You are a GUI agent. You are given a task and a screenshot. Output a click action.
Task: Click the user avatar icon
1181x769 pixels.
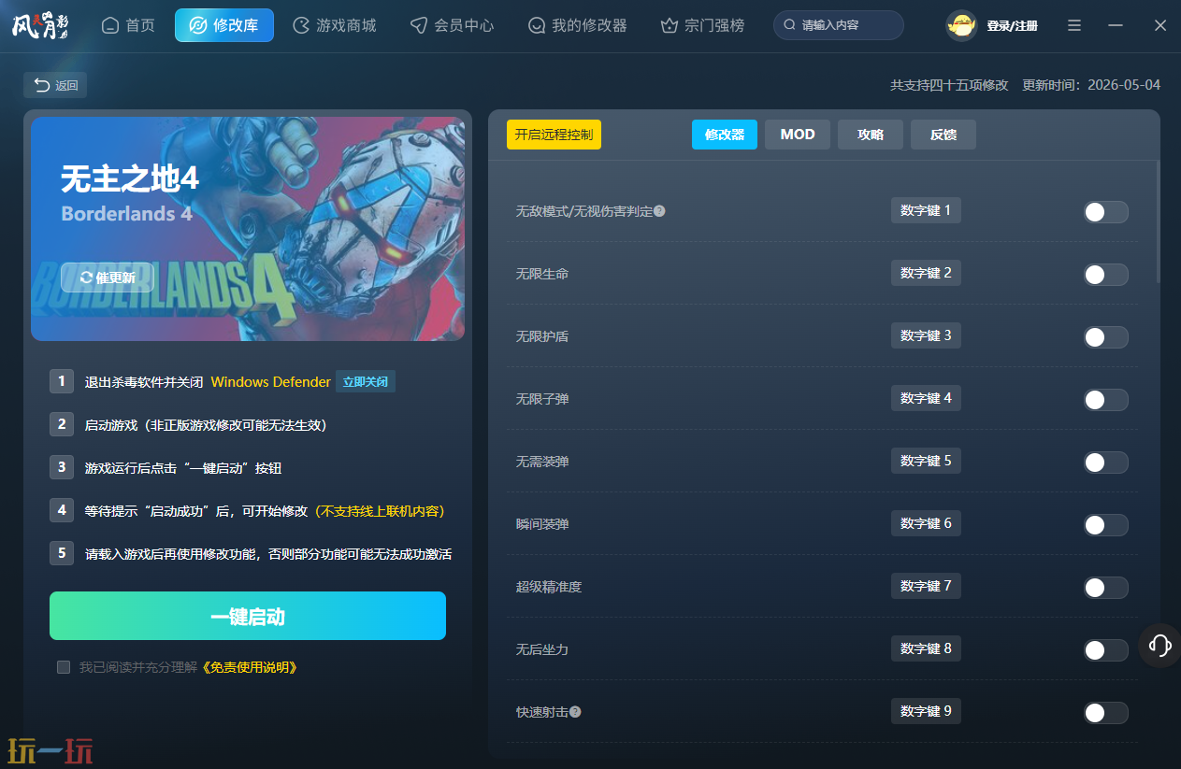point(961,25)
